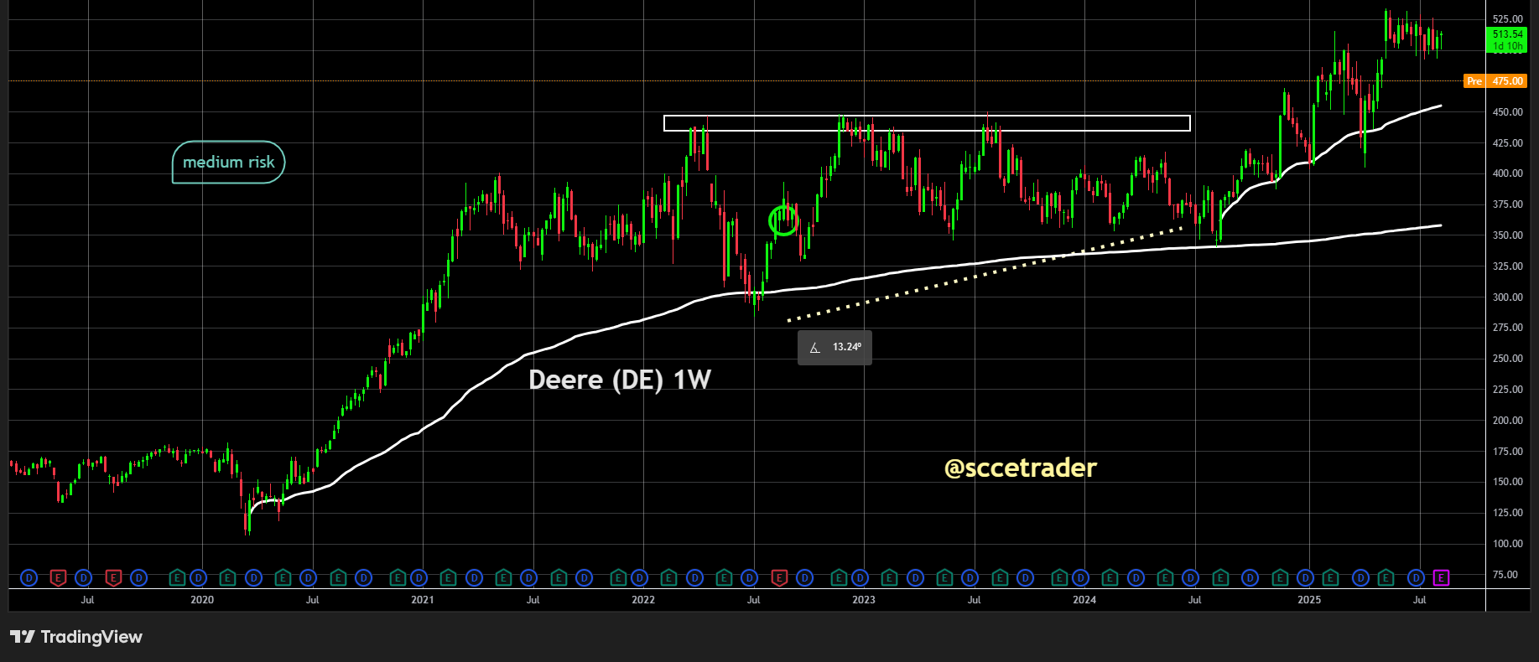The height and width of the screenshot is (662, 1539).
Task: Open the green earnings marker just before 2021
Action: (398, 577)
